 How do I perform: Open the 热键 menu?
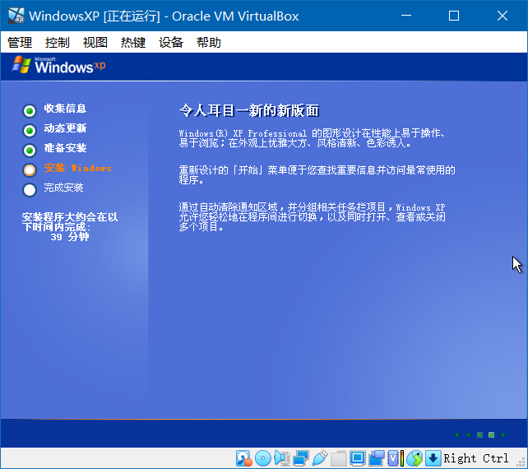click(133, 43)
